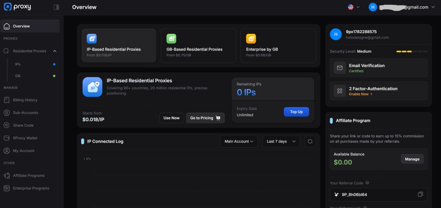The image size is (441, 208).
Task: Click the Sub-Accounts person icon
Action: click(x=7, y=113)
